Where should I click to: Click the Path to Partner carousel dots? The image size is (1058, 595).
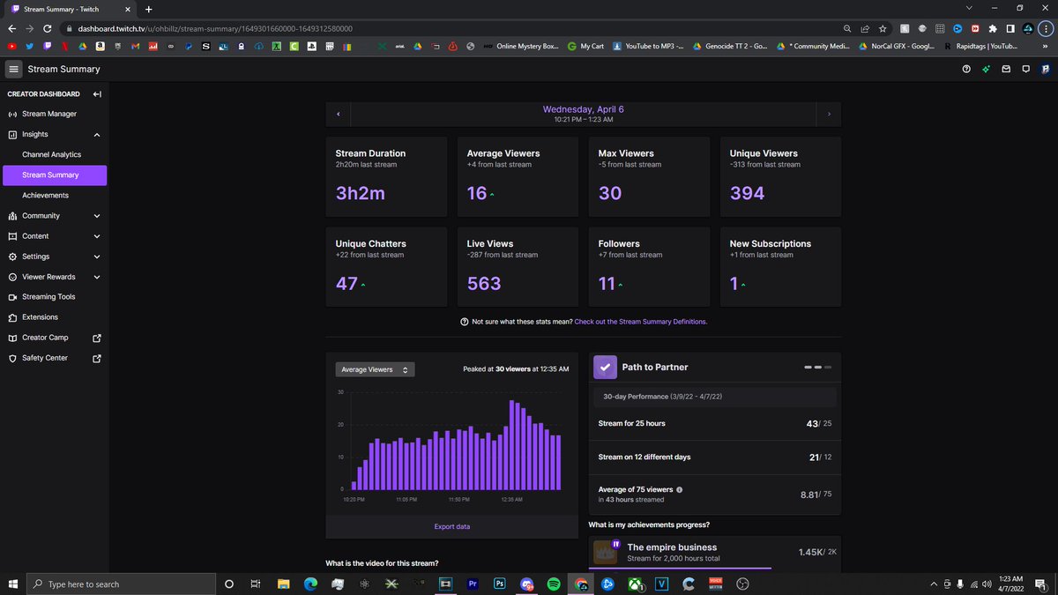817,367
